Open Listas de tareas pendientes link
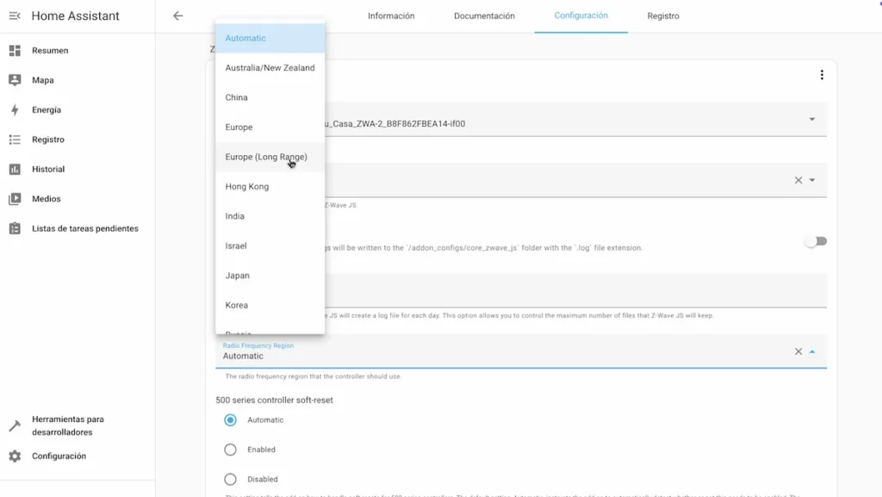Screen dimensions: 882x497 tap(85, 229)
